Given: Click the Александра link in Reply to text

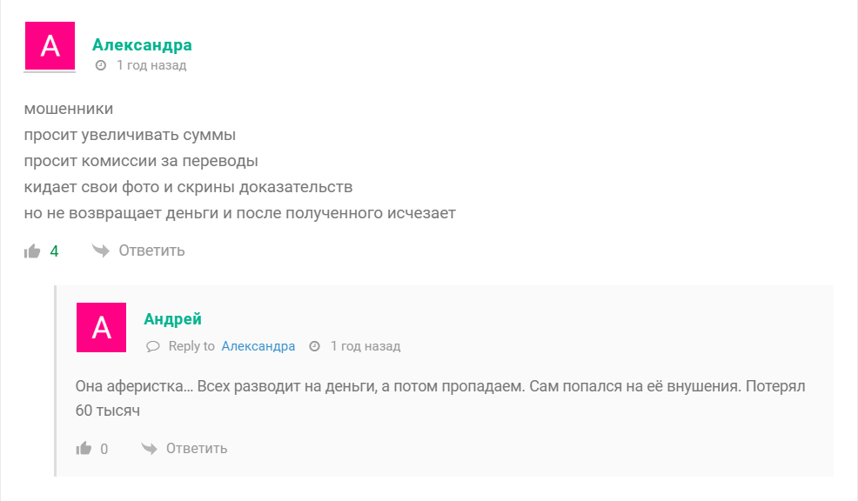Looking at the screenshot, I should [x=258, y=346].
